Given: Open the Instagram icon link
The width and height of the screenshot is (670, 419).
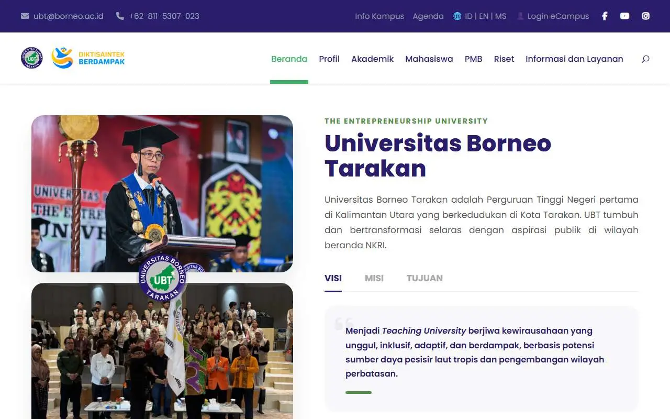Looking at the screenshot, I should coord(646,16).
